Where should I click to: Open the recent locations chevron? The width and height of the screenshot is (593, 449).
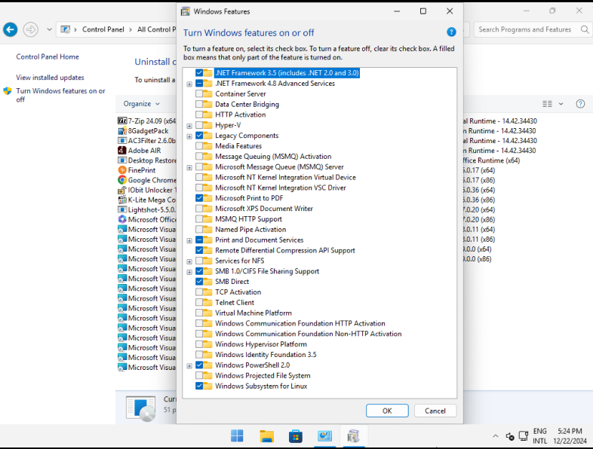pyautogui.click(x=49, y=29)
